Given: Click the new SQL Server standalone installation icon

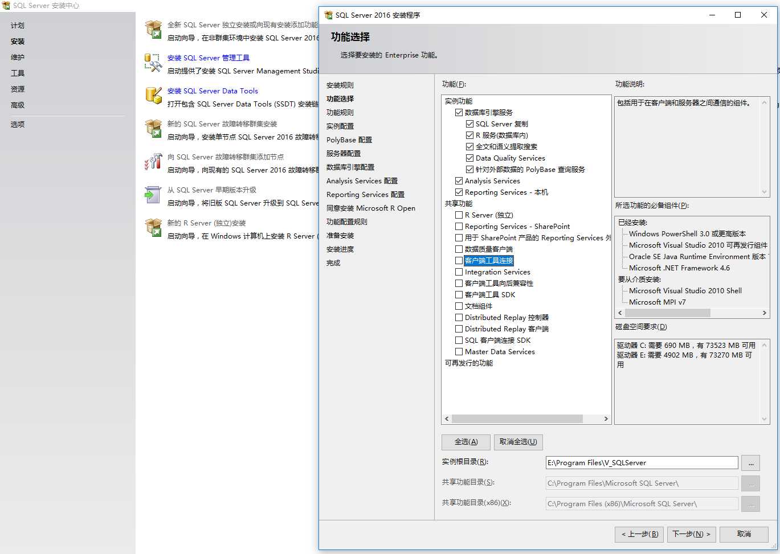Looking at the screenshot, I should click(x=153, y=30).
